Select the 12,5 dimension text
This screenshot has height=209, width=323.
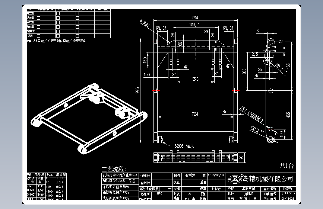(x=254, y=54)
